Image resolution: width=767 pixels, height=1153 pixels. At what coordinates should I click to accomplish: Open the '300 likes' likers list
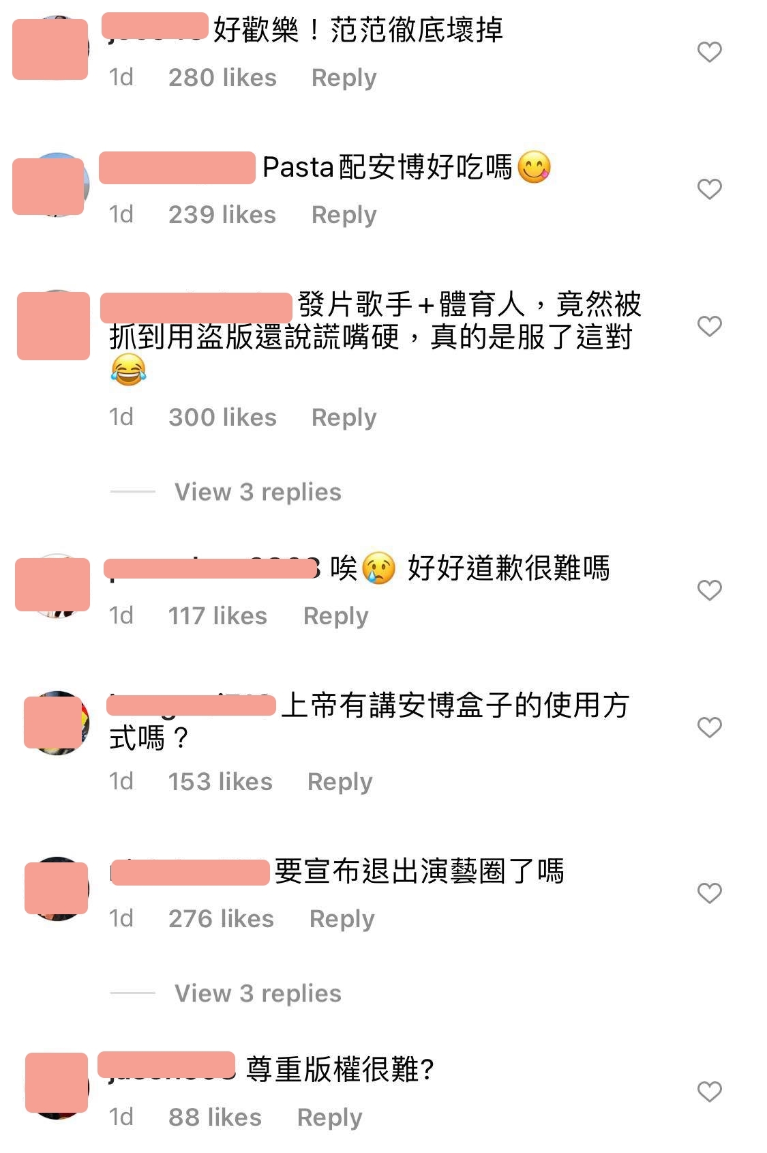pos(222,417)
